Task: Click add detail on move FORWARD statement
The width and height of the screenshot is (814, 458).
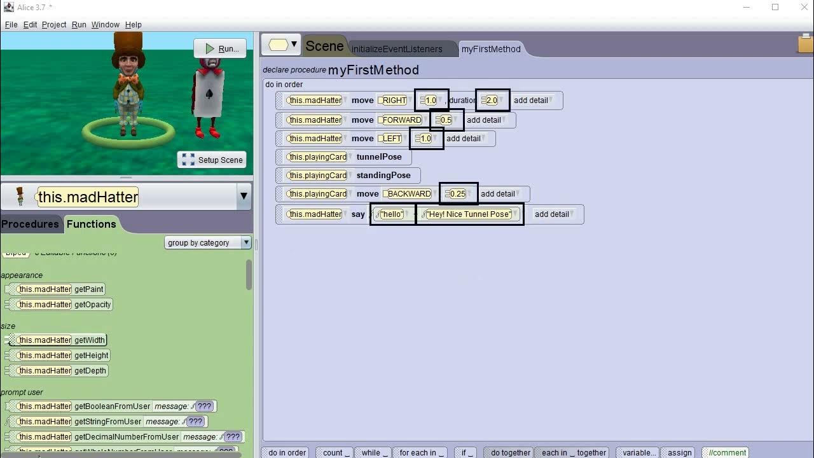Action: [486, 120]
